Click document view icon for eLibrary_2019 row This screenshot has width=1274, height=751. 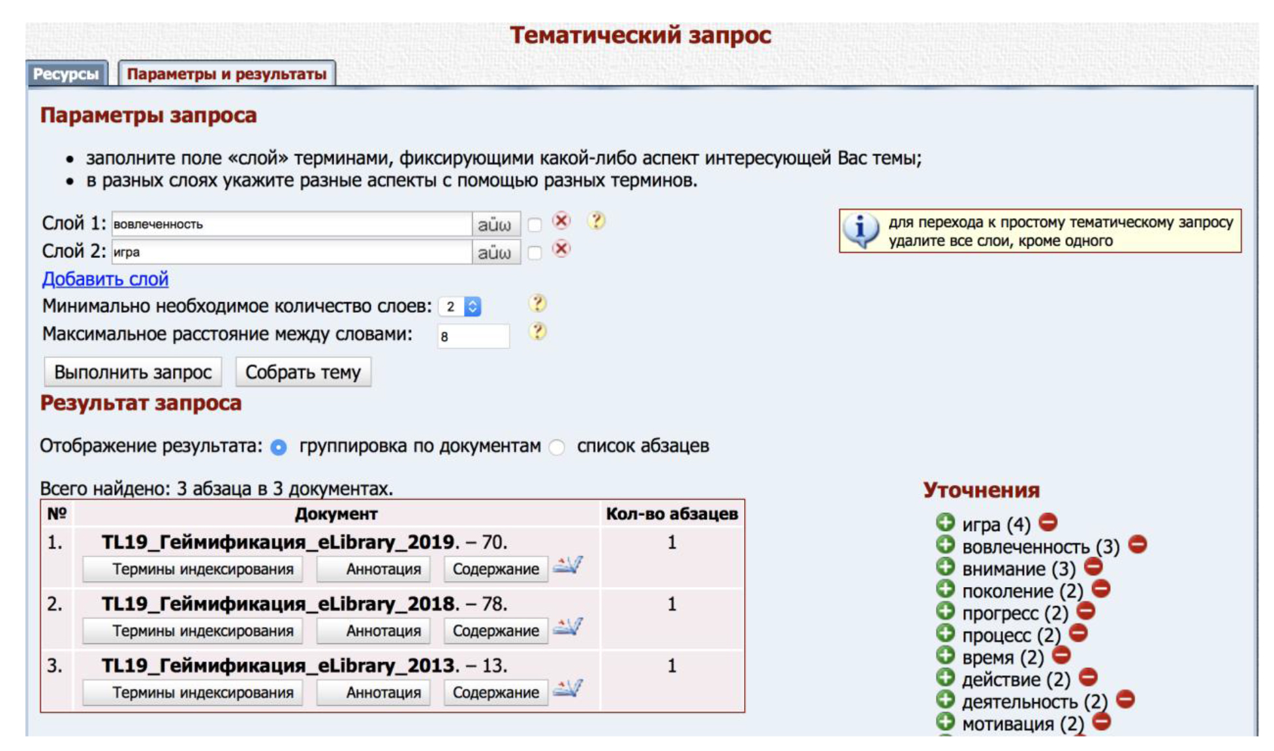tap(567, 566)
